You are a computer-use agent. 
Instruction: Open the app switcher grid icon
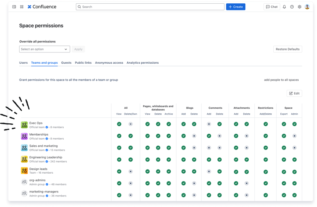22,7
